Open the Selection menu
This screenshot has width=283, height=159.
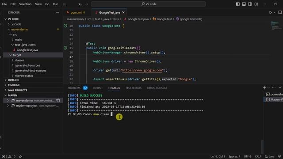pos(25,4)
